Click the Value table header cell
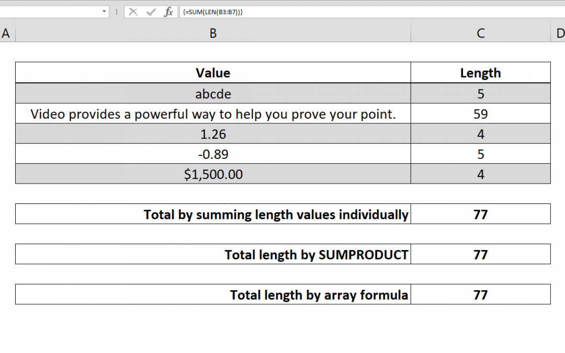 pos(212,73)
